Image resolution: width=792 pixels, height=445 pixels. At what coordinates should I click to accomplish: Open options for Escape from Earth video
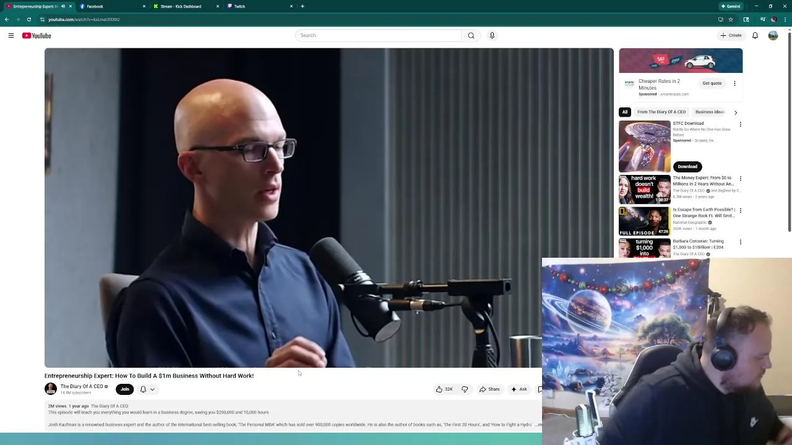tap(740, 210)
